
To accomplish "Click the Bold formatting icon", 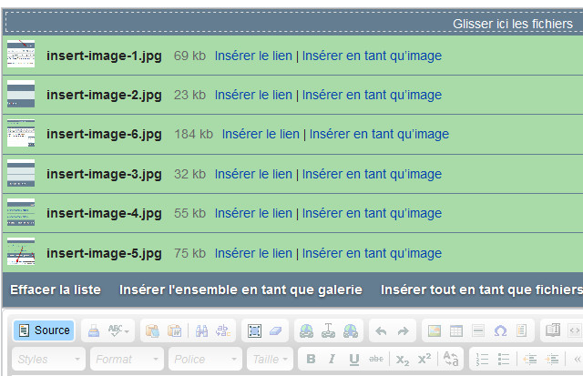I will pos(312,359).
